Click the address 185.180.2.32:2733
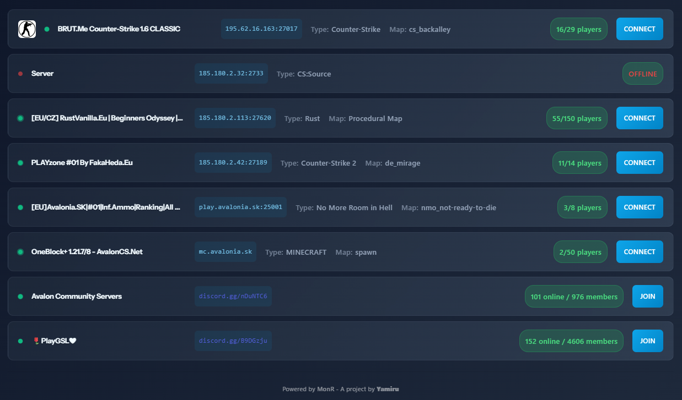 (x=231, y=74)
